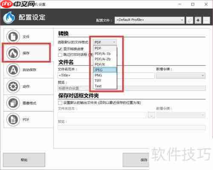Click the file name template field showing Title
213x170 pixels.
[x=106, y=75]
